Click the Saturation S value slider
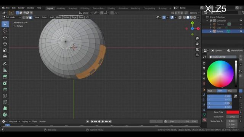The image size is (244, 137). [x=219, y=100]
